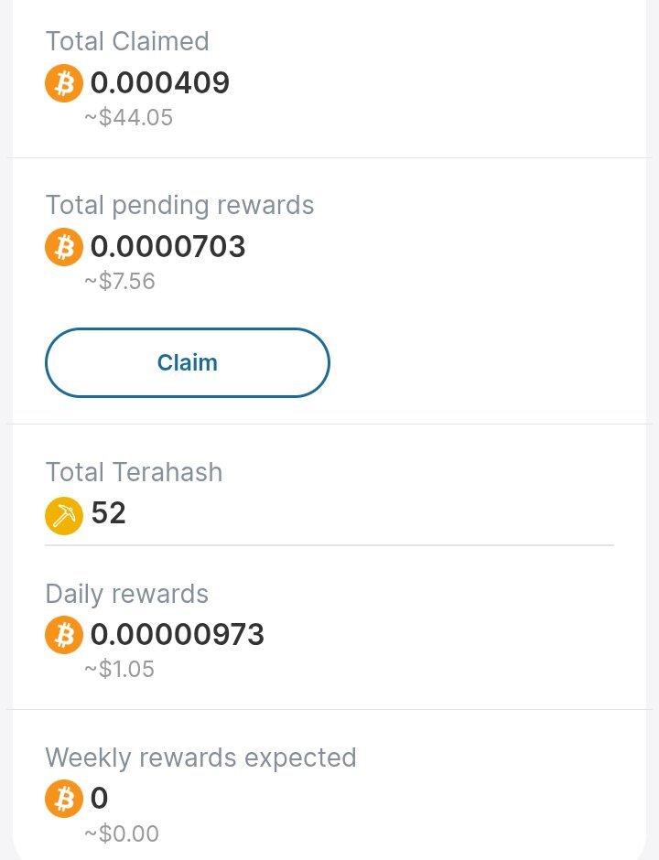The width and height of the screenshot is (659, 860).
Task: Click the Daily rewards label
Action: pyautogui.click(x=126, y=595)
